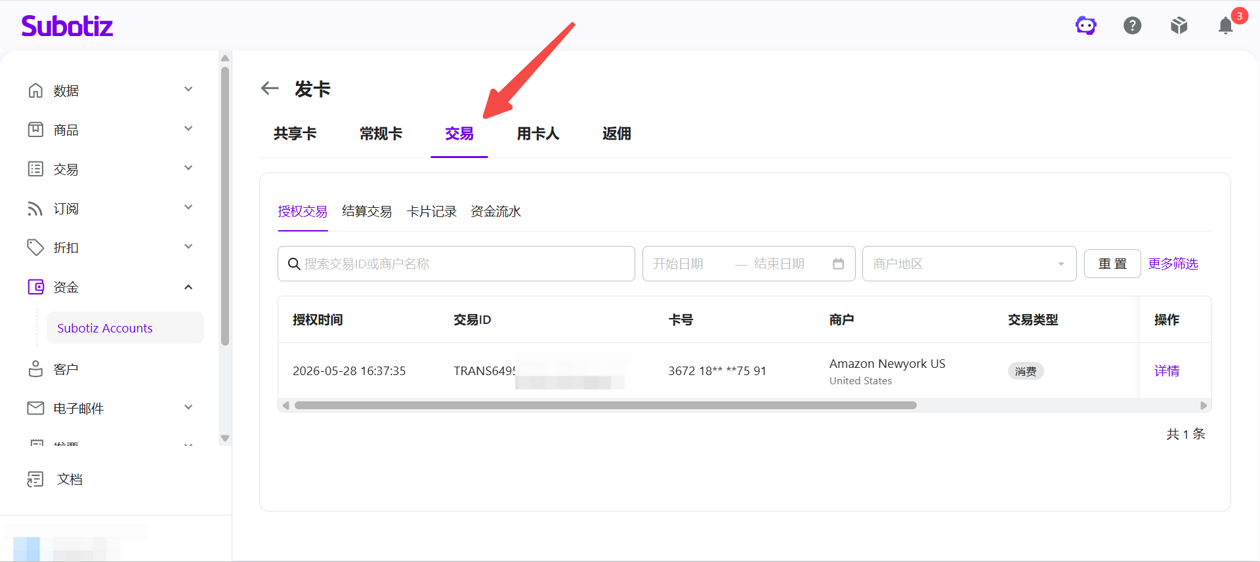Open the 商户地区 dropdown
Viewport: 1260px width, 562px height.
(969, 264)
